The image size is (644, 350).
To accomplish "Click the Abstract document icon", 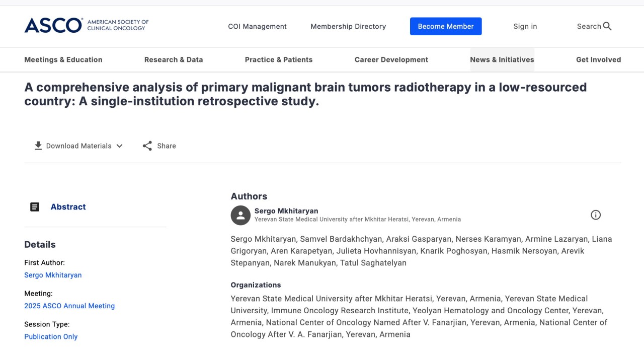I will coord(35,207).
